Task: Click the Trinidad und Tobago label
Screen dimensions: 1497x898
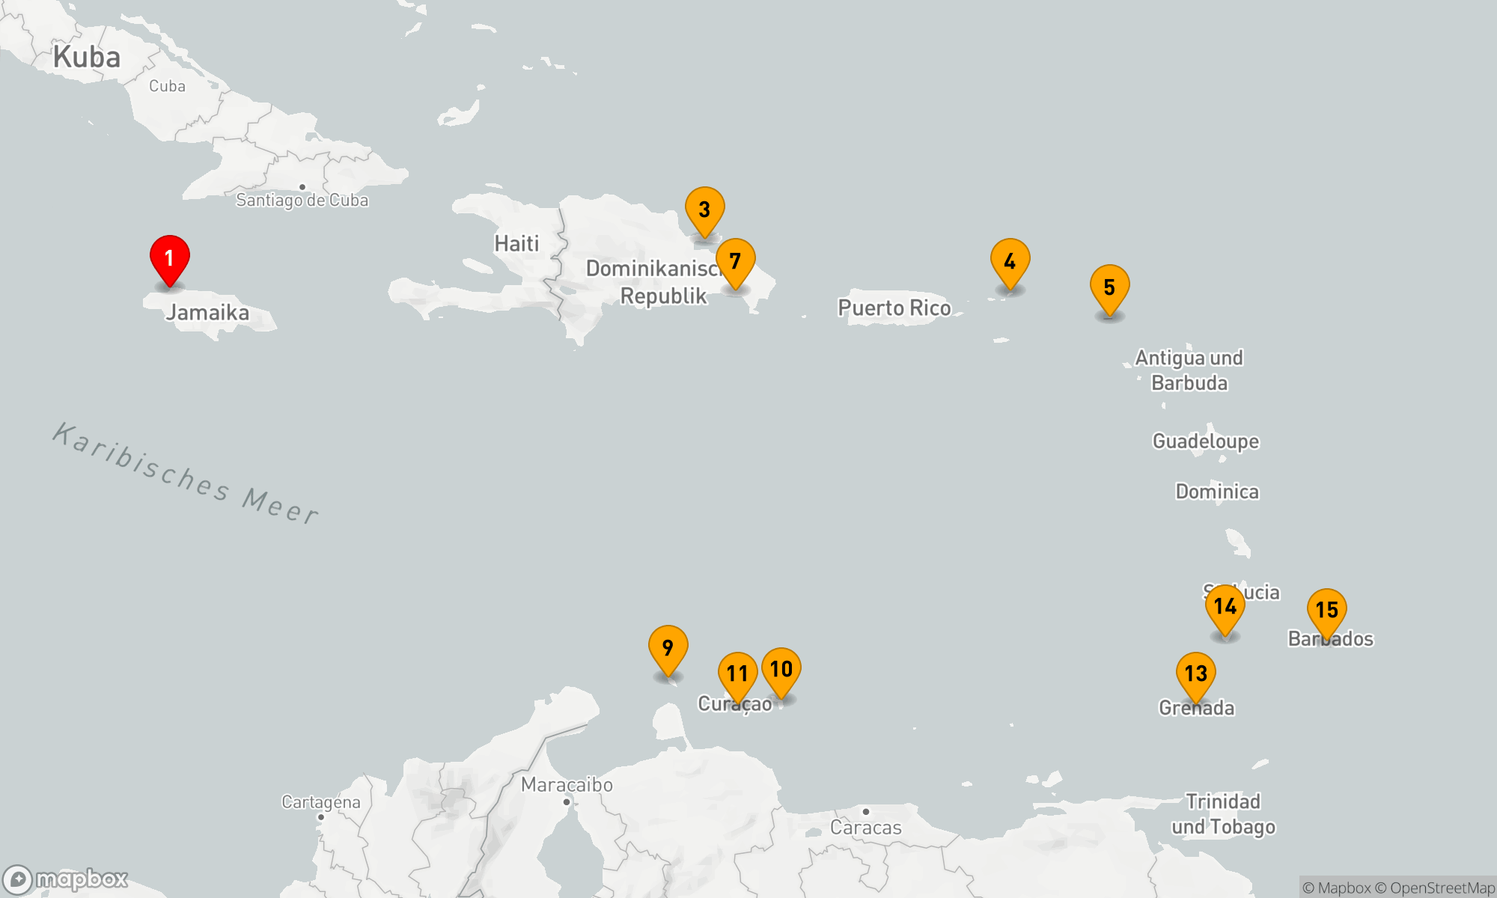Action: (1223, 813)
